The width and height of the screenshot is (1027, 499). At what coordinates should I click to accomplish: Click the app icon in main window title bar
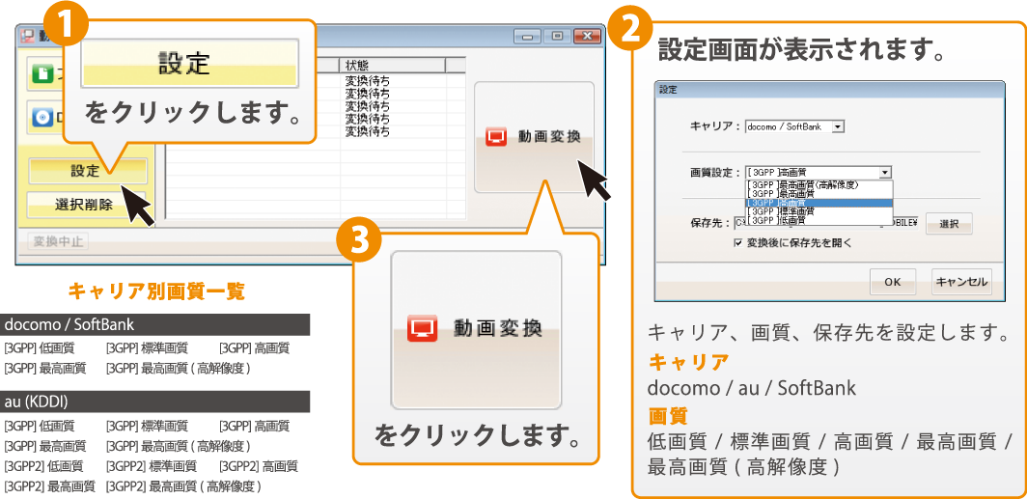[27, 36]
